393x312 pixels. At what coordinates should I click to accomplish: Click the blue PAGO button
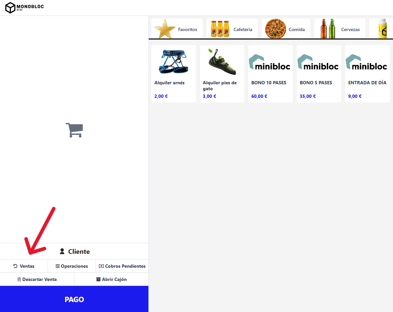74,299
